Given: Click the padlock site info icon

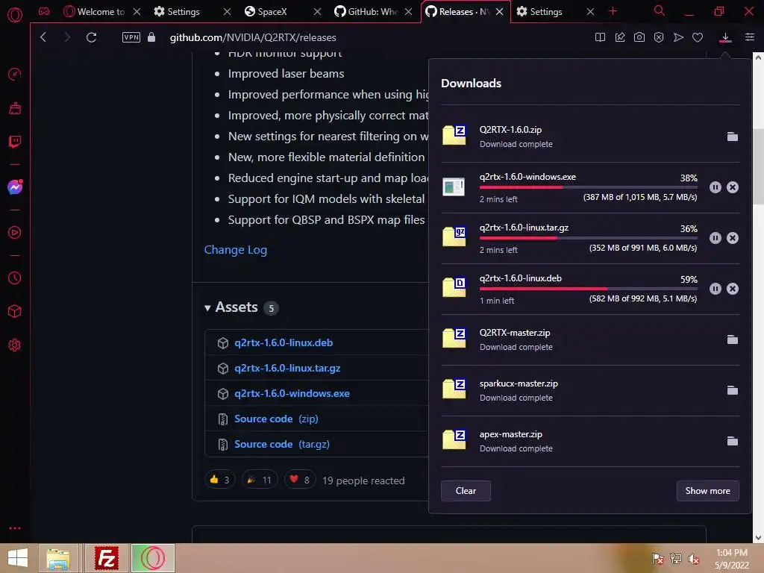Looking at the screenshot, I should point(151,37).
